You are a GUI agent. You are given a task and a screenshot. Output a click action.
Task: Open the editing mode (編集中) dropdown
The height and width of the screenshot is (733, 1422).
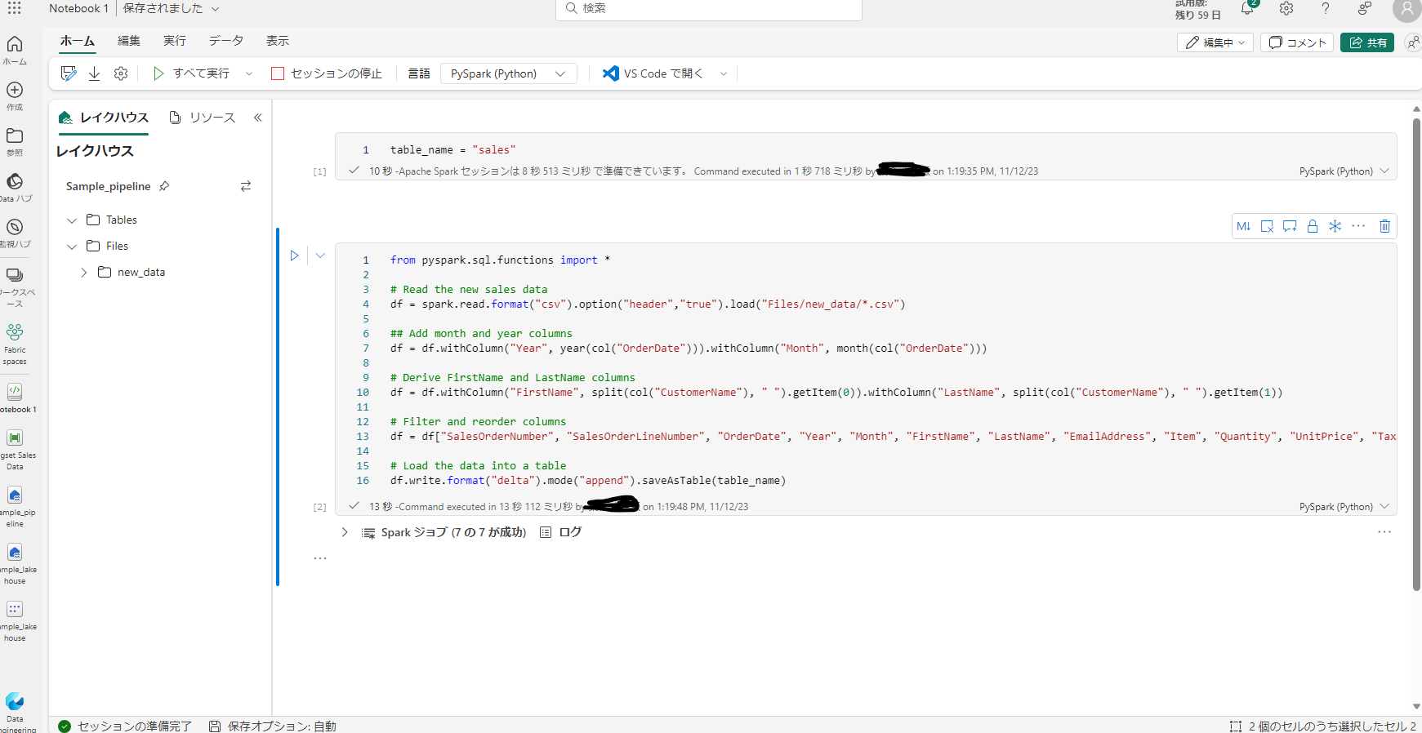(1215, 42)
